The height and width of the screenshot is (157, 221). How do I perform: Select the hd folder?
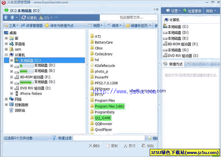coord(97,60)
